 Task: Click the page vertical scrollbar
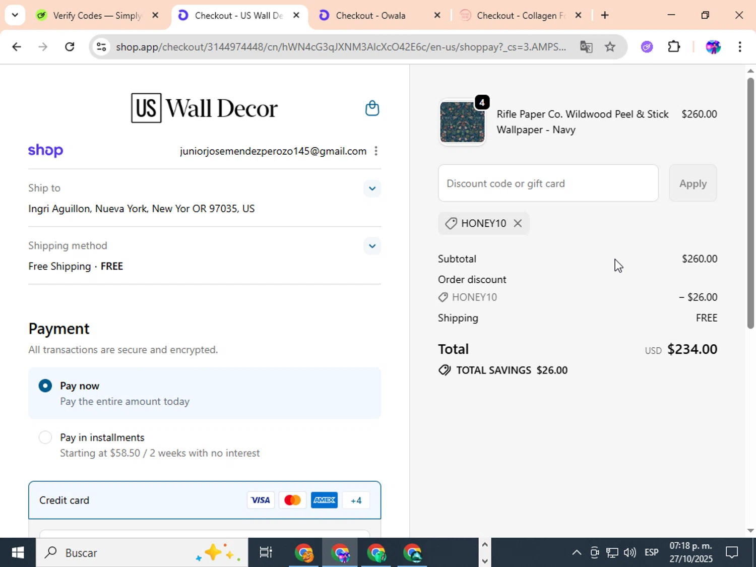750,203
